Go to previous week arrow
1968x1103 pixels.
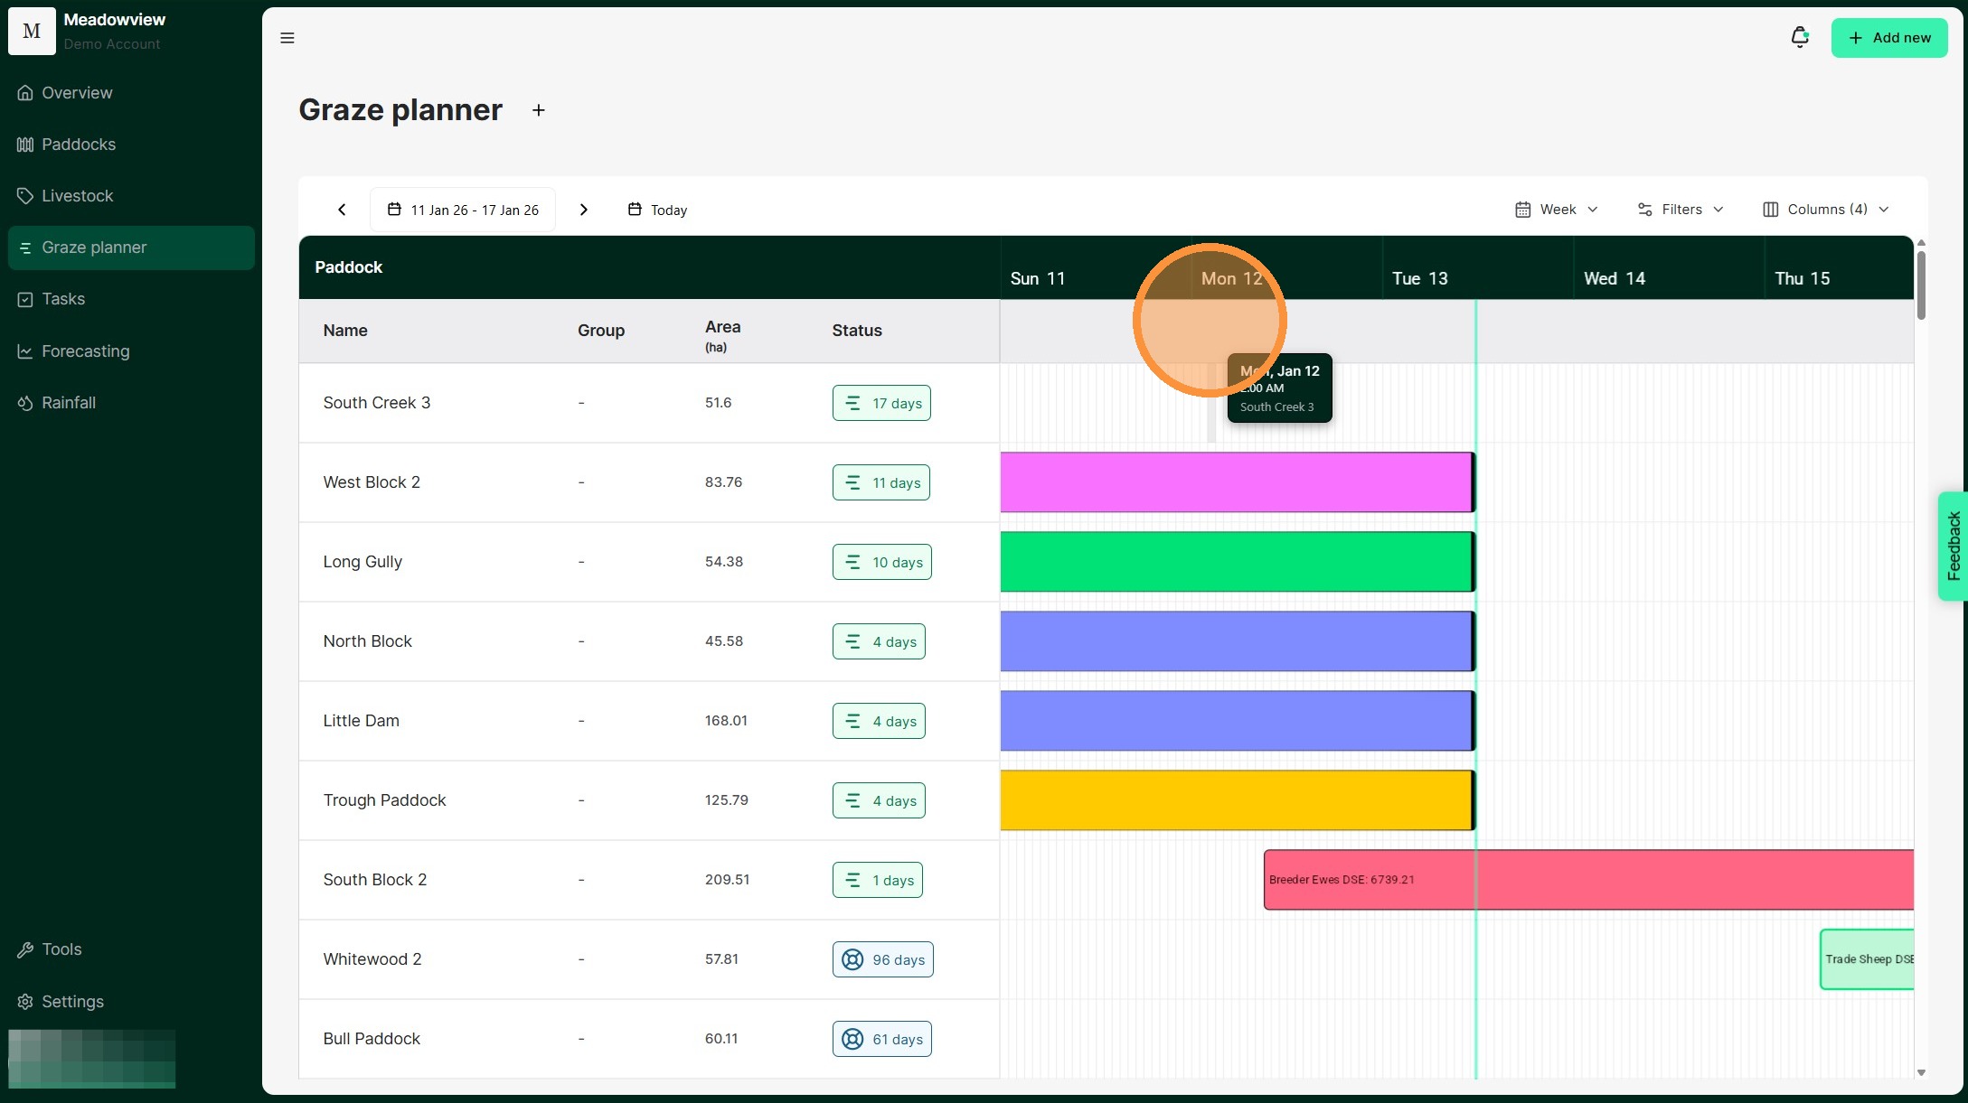tap(342, 210)
